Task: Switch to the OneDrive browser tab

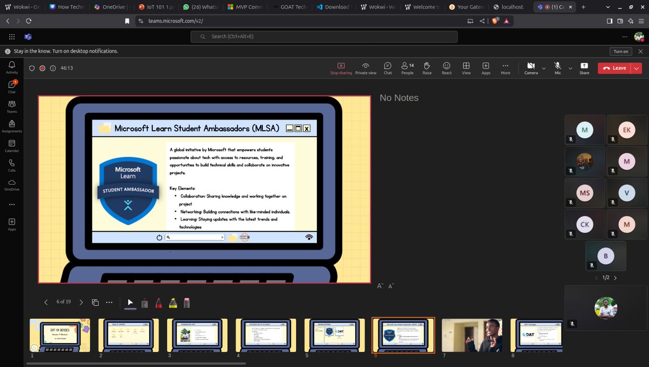Action: click(x=109, y=7)
